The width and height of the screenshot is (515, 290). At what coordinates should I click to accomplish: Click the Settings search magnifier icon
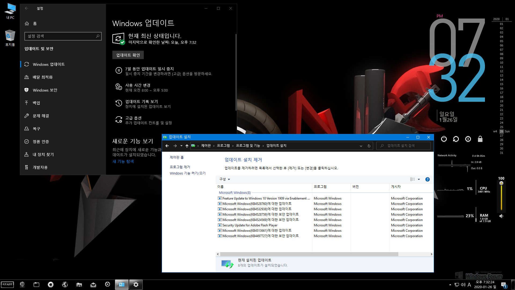(x=98, y=36)
